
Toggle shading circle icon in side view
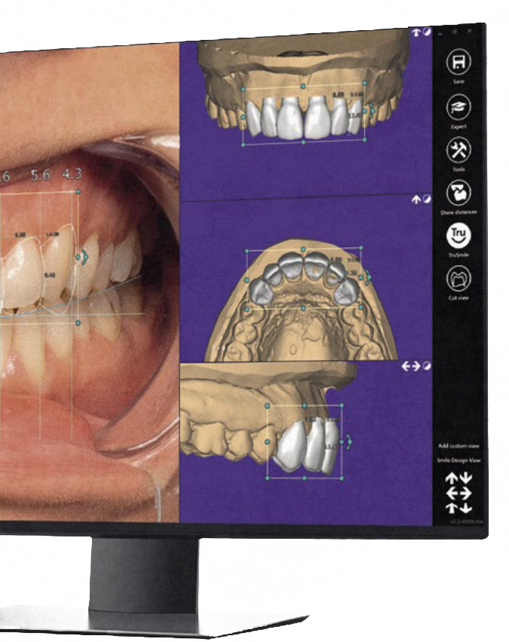(426, 365)
